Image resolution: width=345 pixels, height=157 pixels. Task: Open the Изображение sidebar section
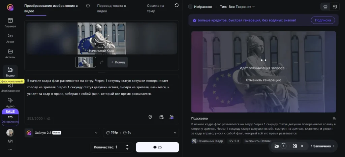(x=10, y=88)
